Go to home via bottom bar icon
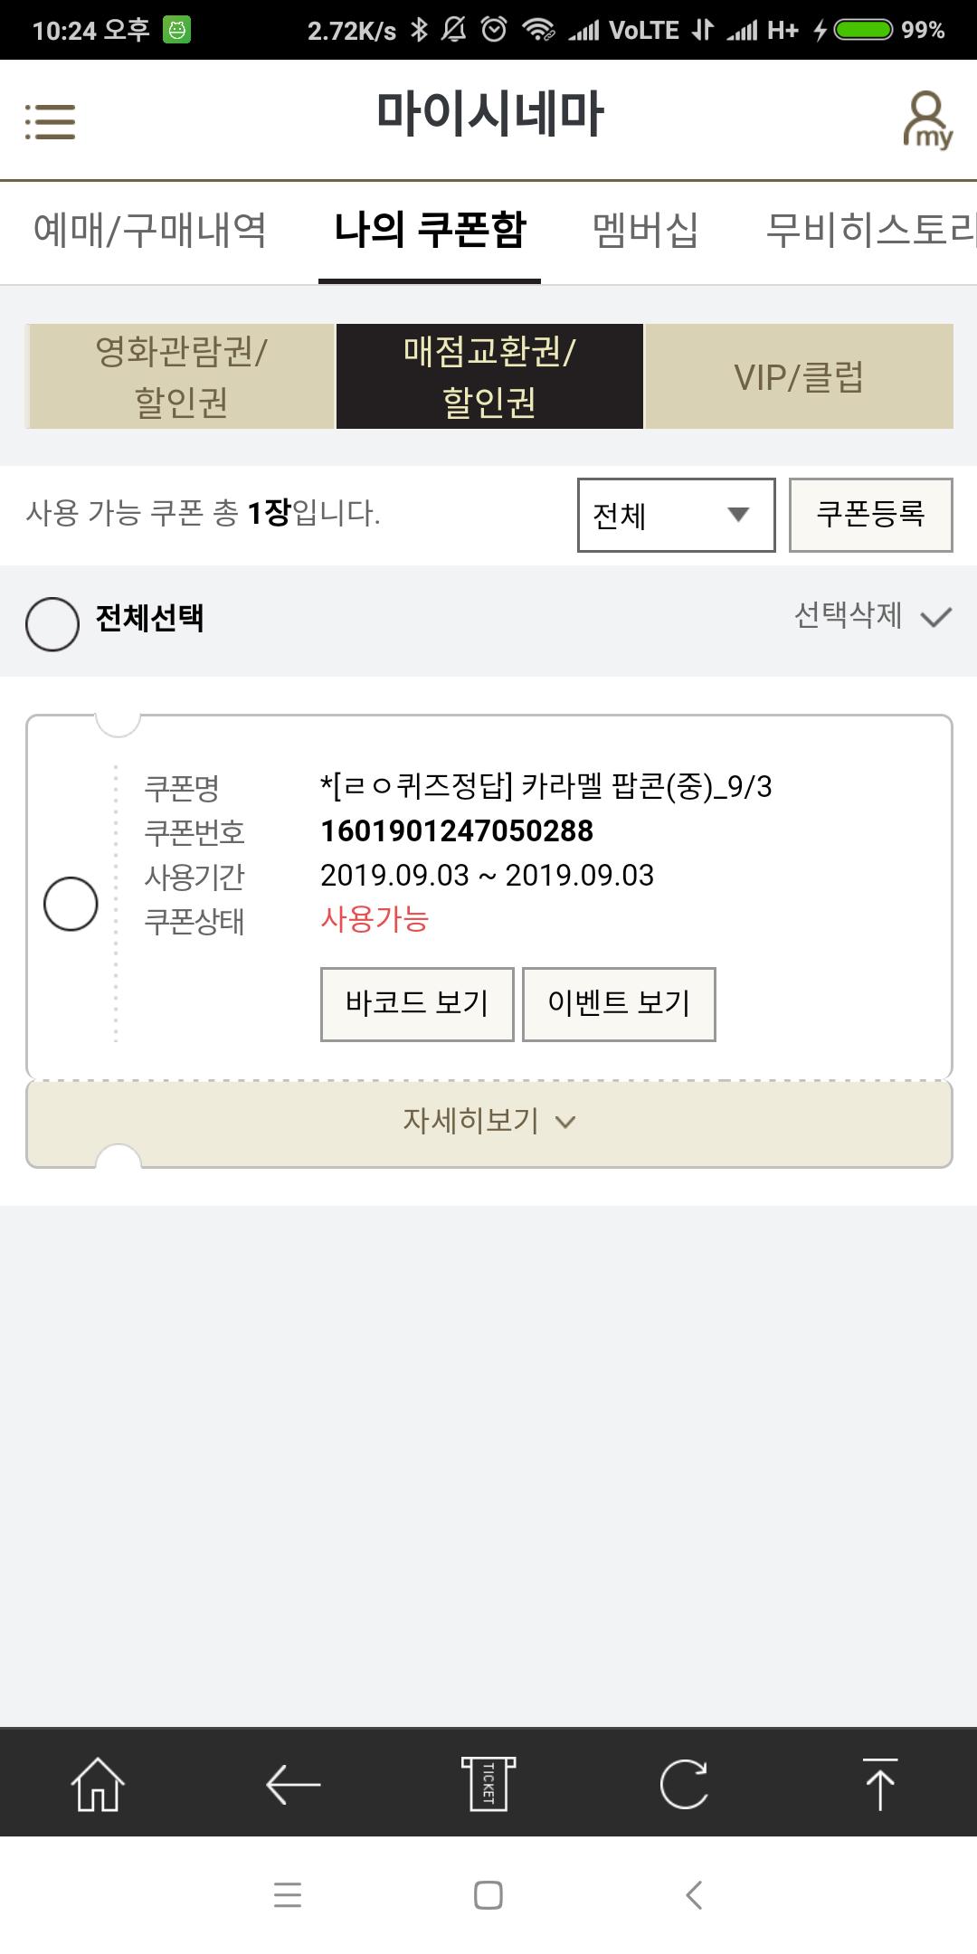This screenshot has height=1954, width=977. 98,1784
